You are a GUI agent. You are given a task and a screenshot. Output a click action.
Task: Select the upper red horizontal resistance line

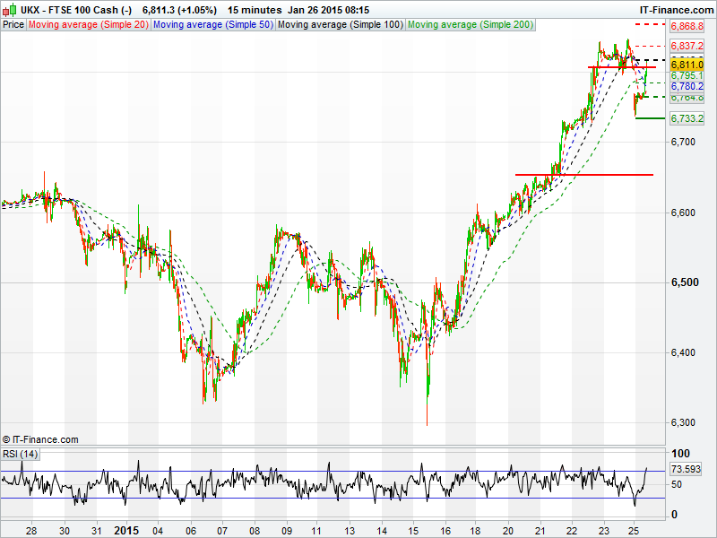pyautogui.click(x=622, y=67)
